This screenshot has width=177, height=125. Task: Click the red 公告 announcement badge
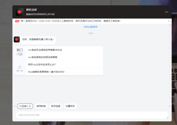pyautogui.click(x=17, y=21)
